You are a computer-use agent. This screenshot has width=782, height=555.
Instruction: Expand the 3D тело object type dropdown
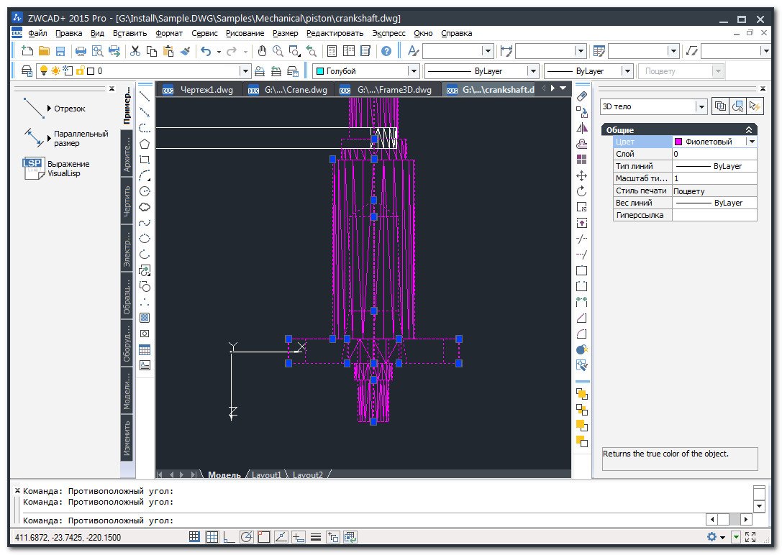(x=701, y=106)
